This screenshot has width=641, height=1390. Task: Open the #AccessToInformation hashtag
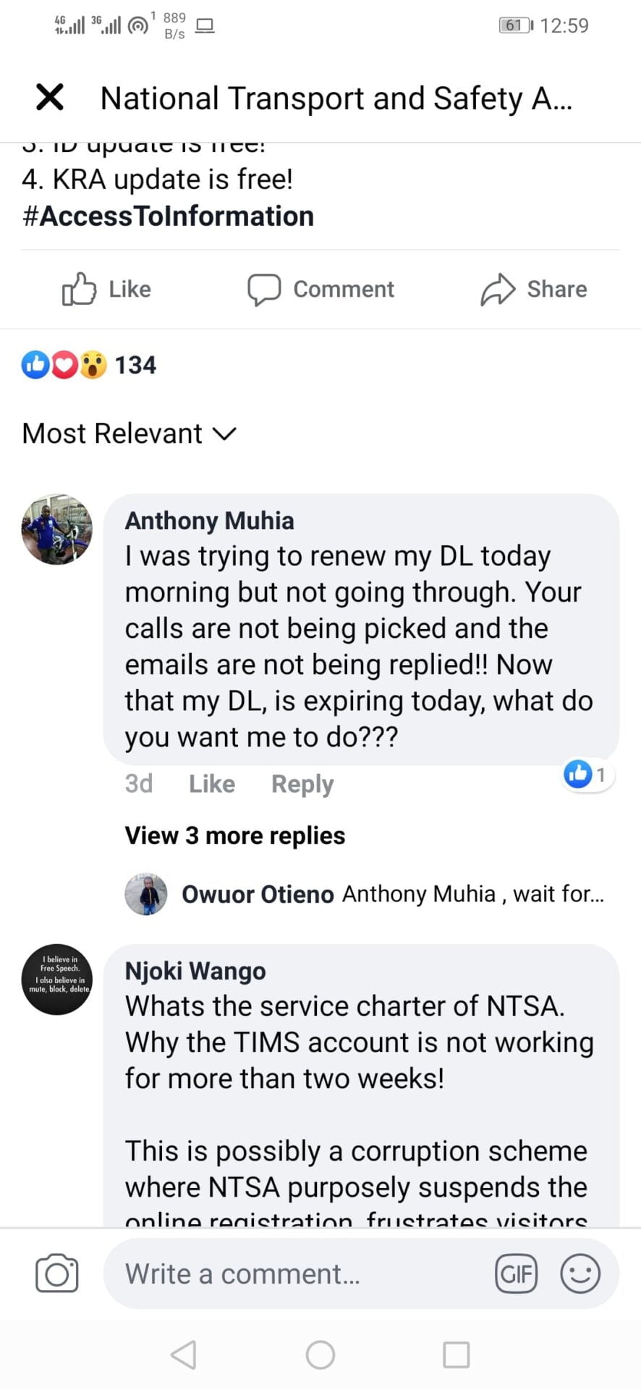pyautogui.click(x=168, y=216)
